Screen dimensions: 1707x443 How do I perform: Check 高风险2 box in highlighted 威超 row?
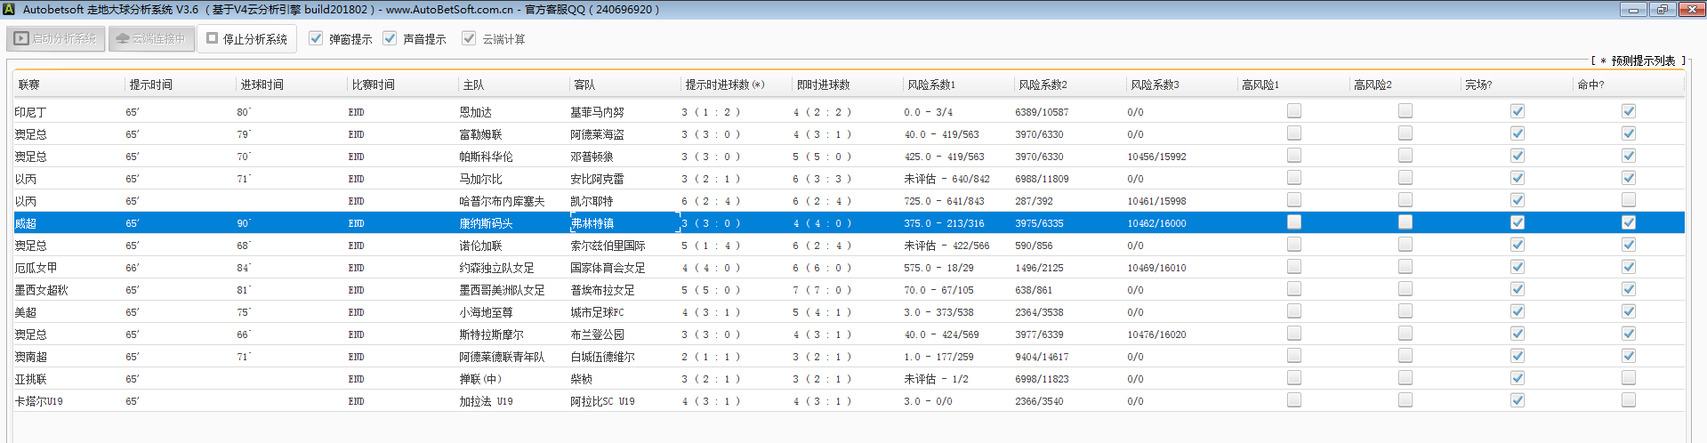tap(1405, 222)
